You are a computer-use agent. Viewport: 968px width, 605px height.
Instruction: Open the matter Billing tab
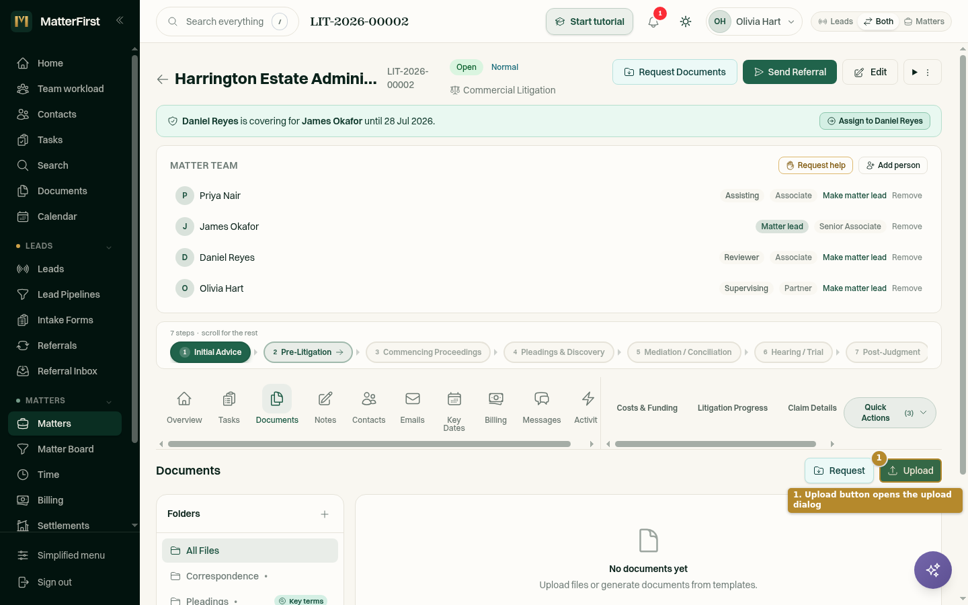pyautogui.click(x=496, y=407)
